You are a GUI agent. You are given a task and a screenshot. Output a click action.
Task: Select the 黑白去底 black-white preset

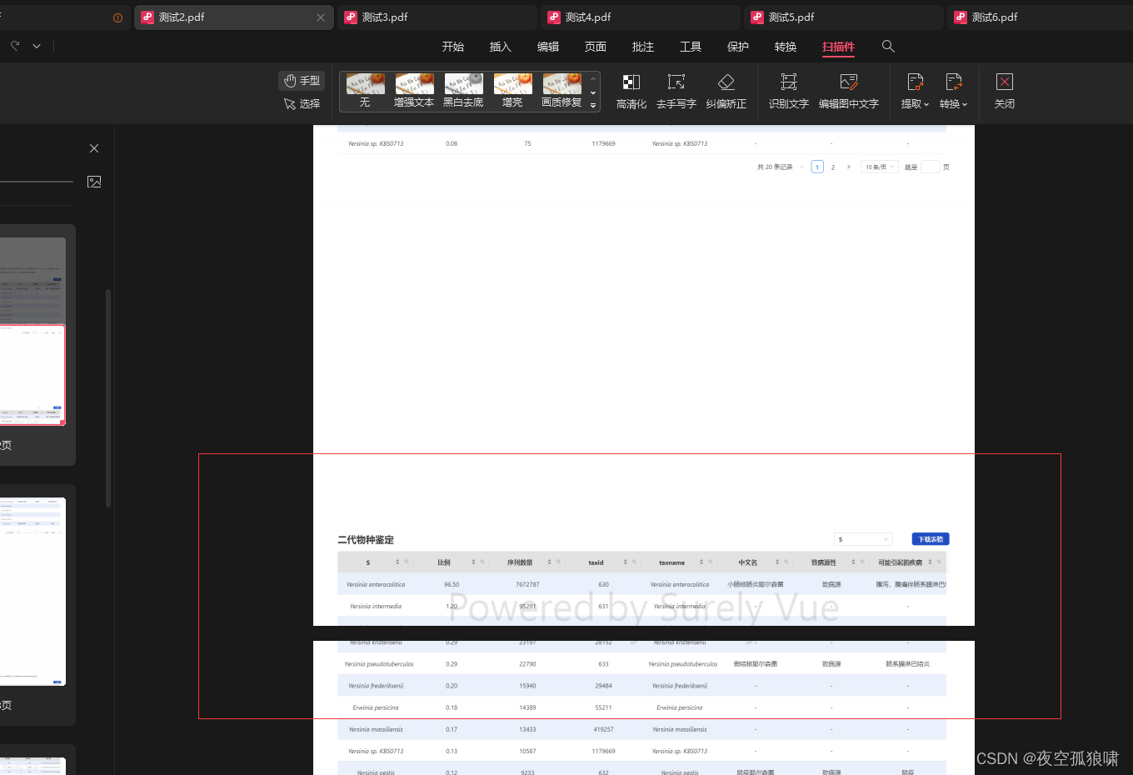click(x=463, y=91)
